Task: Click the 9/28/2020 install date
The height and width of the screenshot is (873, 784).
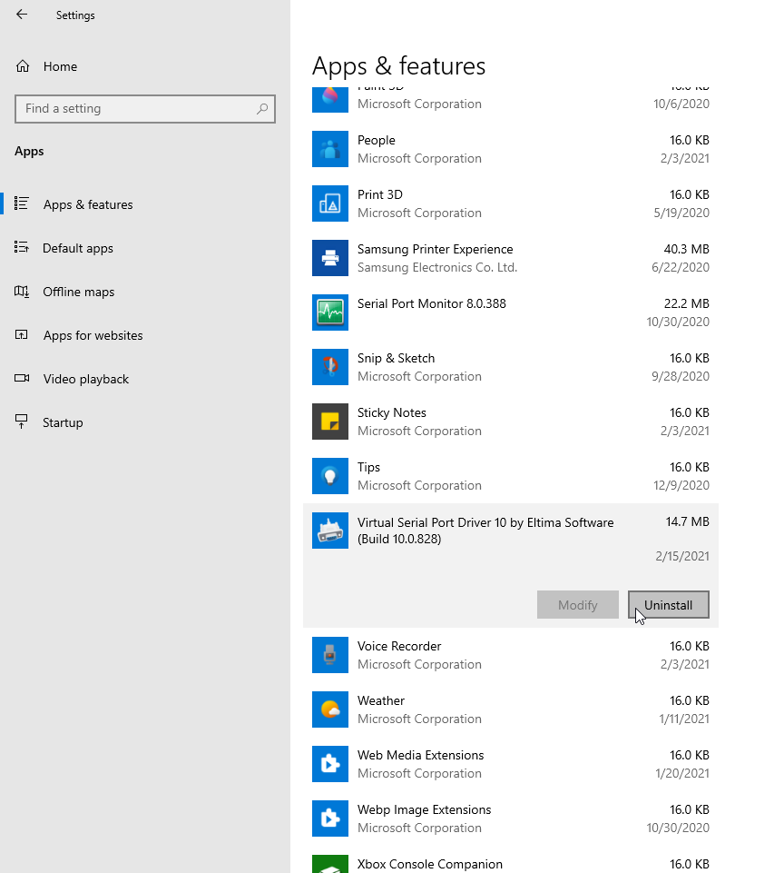Action: [x=681, y=376]
